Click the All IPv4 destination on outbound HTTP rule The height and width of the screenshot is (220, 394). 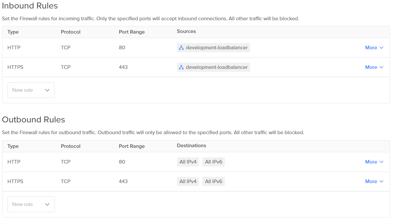(188, 162)
